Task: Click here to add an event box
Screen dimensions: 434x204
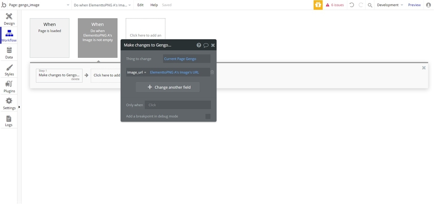Action: [145, 29]
